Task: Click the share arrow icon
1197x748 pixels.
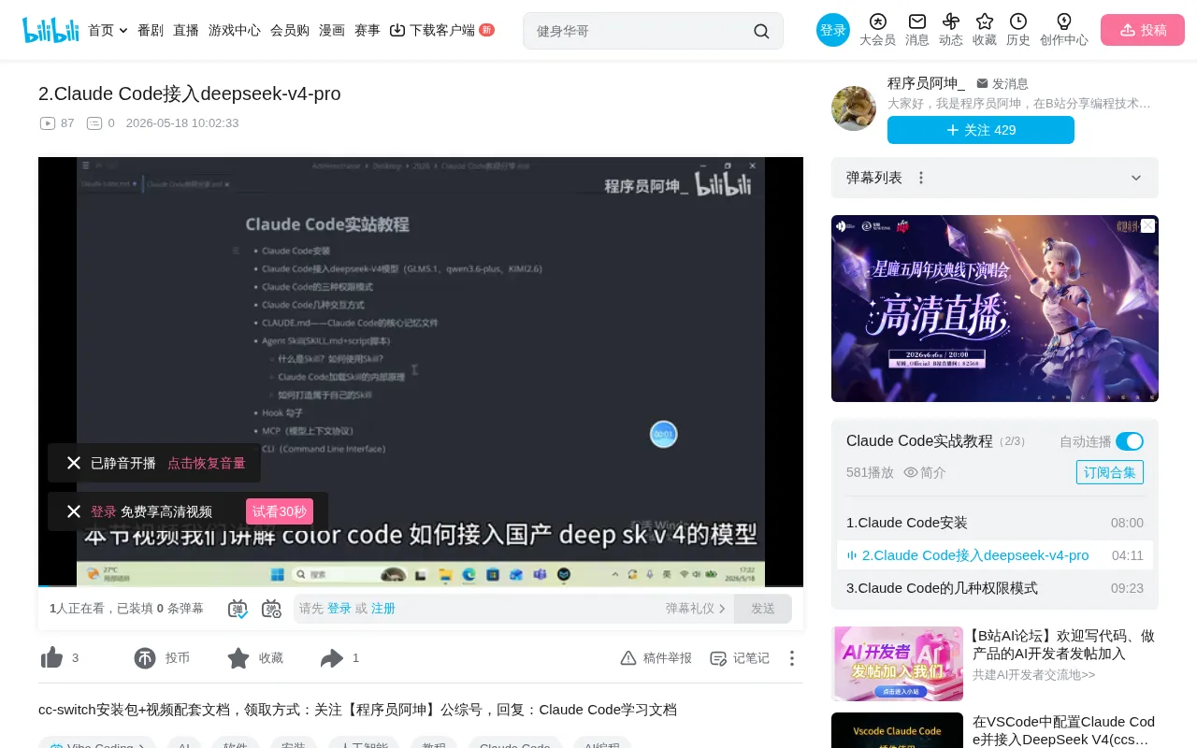Action: click(332, 658)
